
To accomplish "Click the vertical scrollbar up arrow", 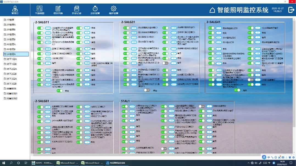I will [x=294, y=19].
